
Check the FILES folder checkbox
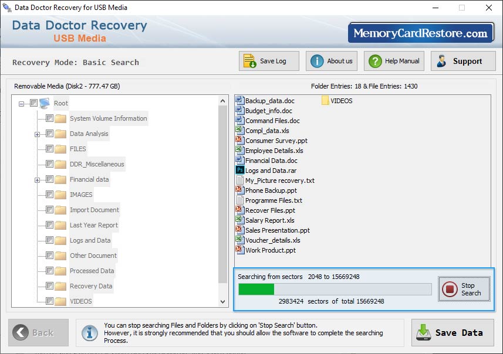pos(49,149)
